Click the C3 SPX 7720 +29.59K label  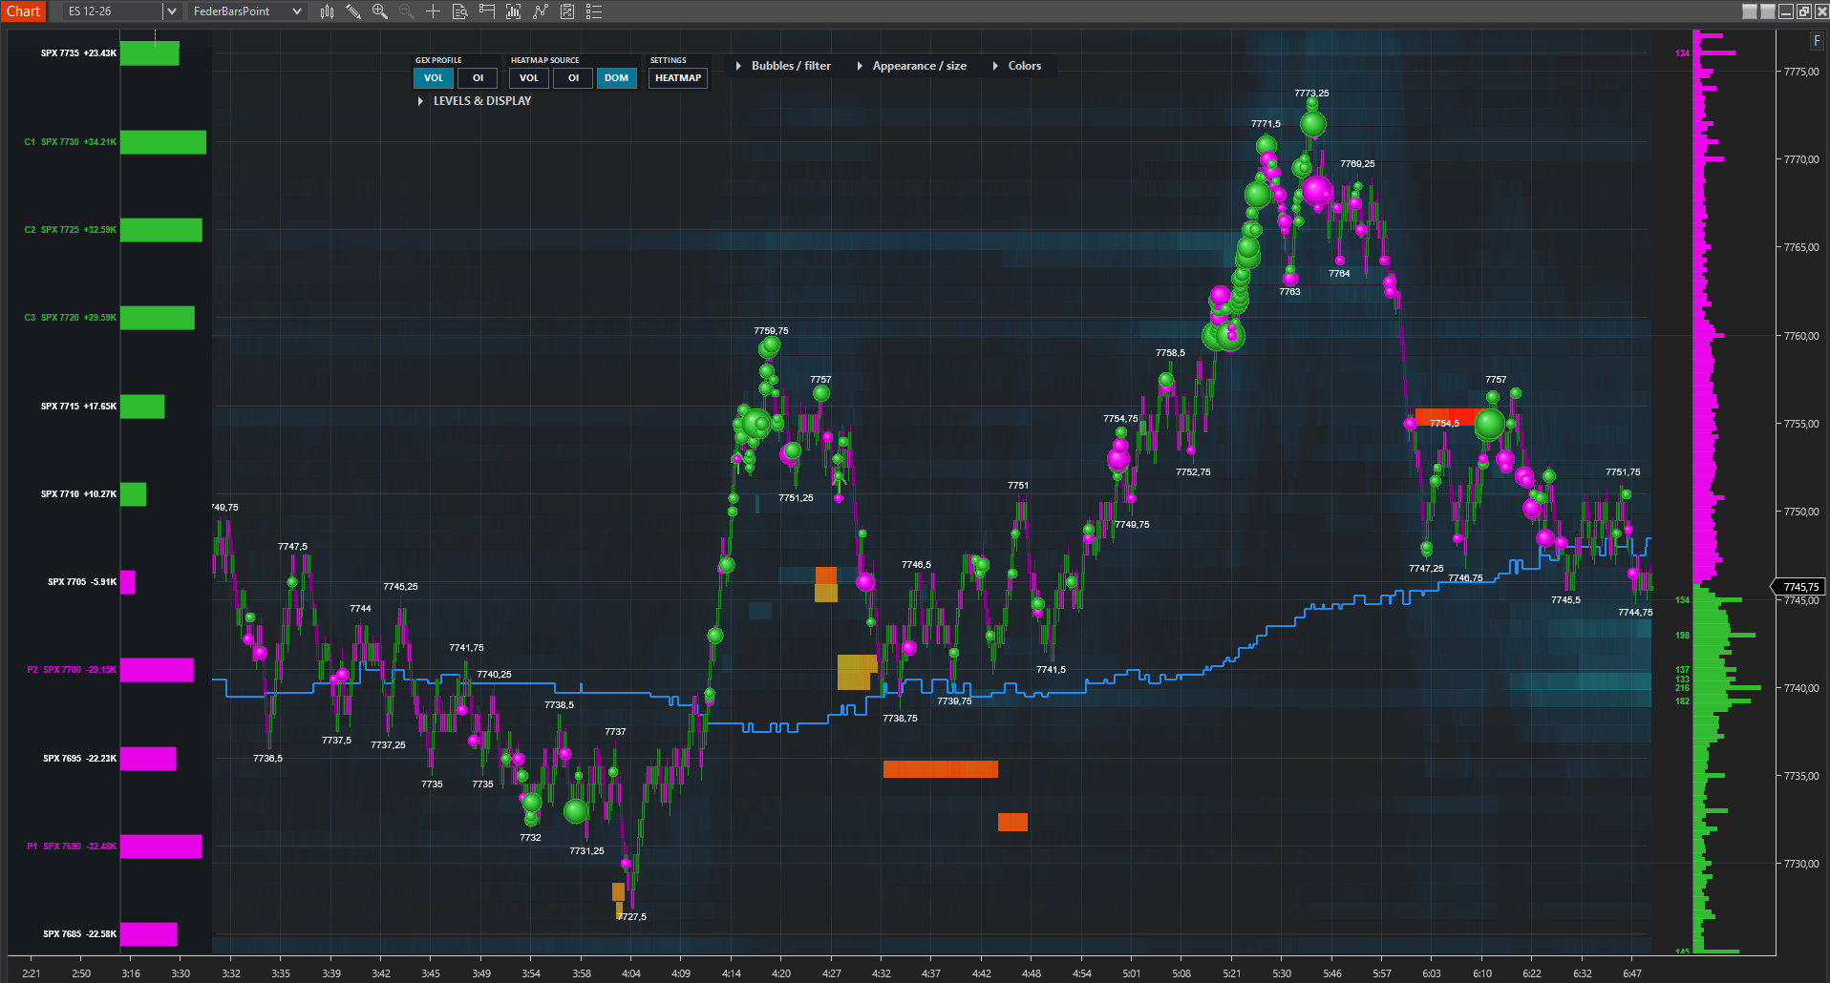(70, 318)
